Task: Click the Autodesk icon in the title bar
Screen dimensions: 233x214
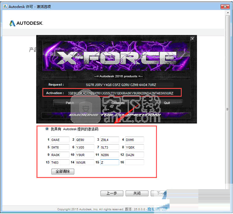Action: pos(5,6)
